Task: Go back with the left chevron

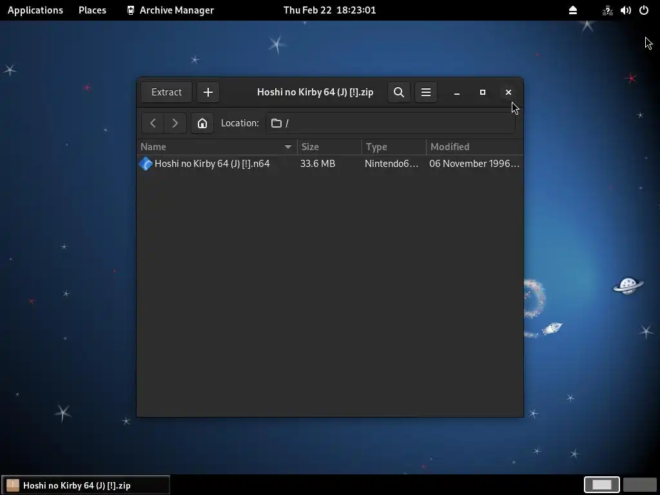Action: click(153, 123)
